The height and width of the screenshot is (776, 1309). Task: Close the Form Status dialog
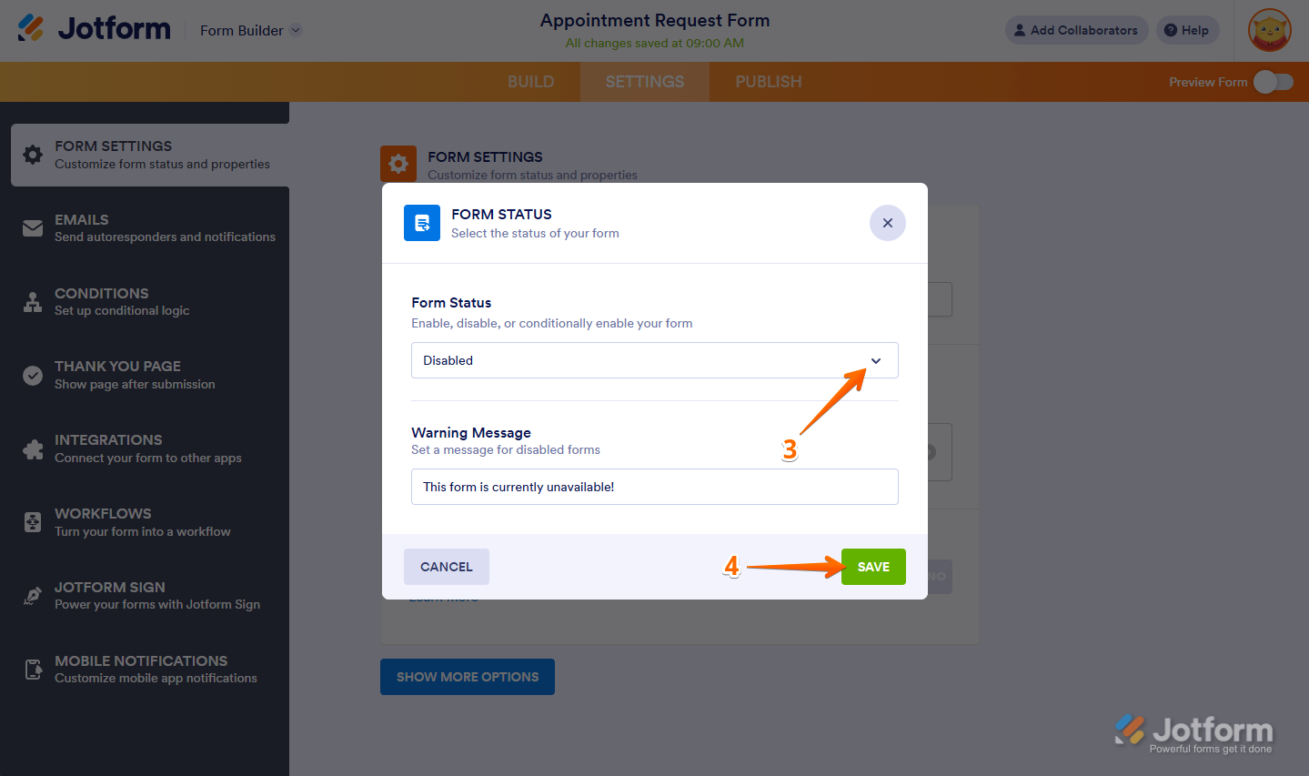(x=887, y=223)
